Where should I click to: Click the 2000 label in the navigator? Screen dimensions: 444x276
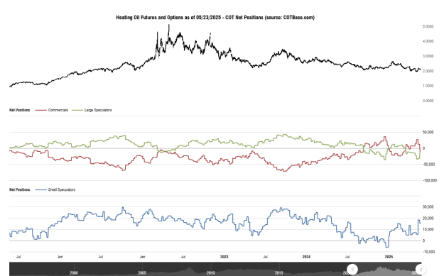[x=74, y=273]
